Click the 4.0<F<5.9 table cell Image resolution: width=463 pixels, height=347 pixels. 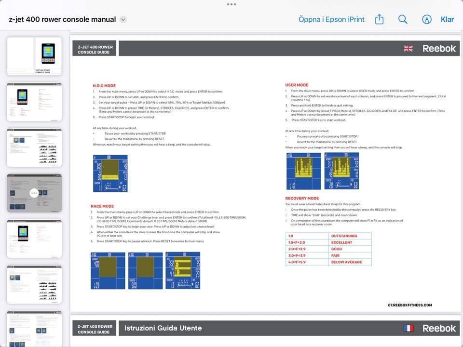307,262
